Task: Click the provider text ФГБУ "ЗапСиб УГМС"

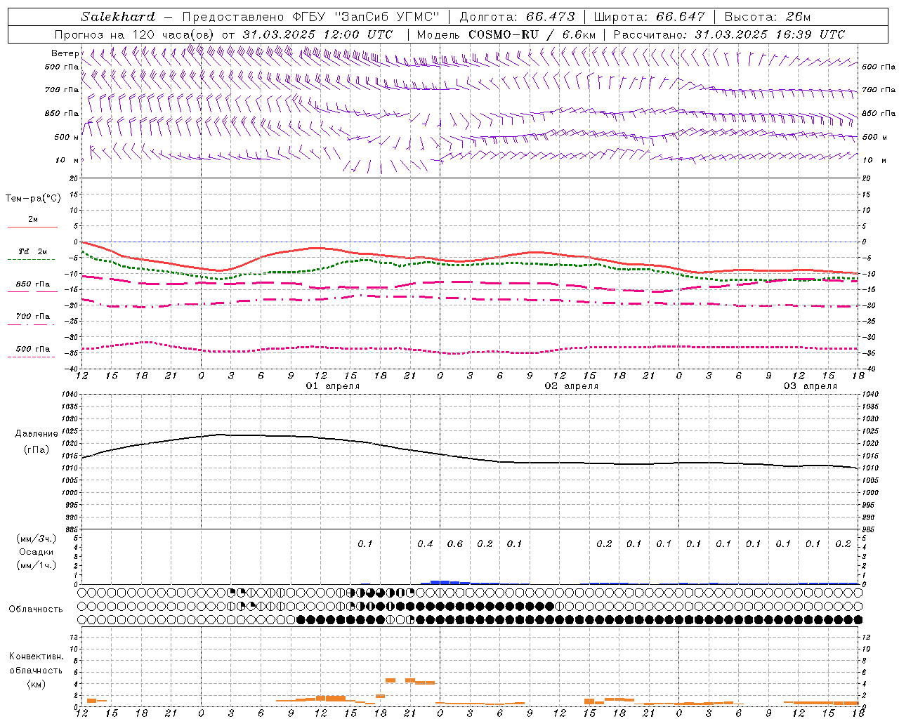Action: coord(365,17)
